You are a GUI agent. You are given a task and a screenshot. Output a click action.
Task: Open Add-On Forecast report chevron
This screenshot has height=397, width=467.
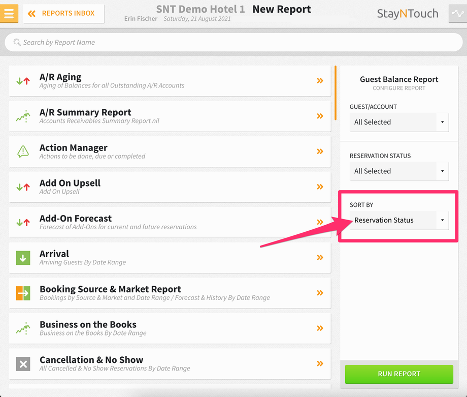[x=320, y=222]
